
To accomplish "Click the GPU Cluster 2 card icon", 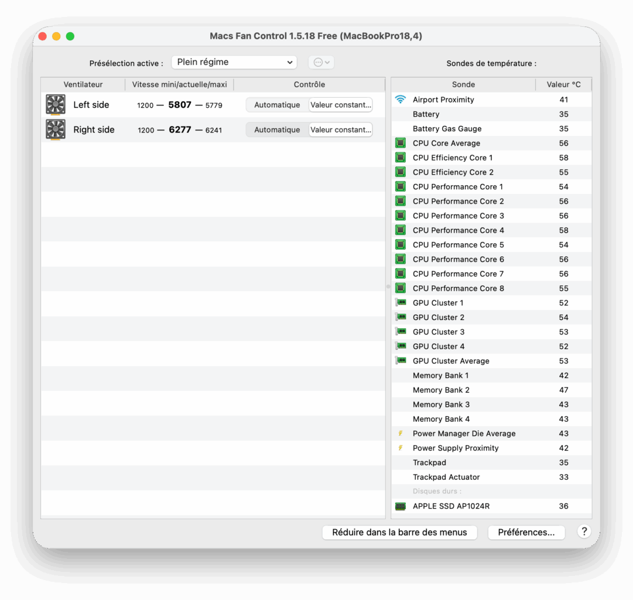I will click(401, 317).
